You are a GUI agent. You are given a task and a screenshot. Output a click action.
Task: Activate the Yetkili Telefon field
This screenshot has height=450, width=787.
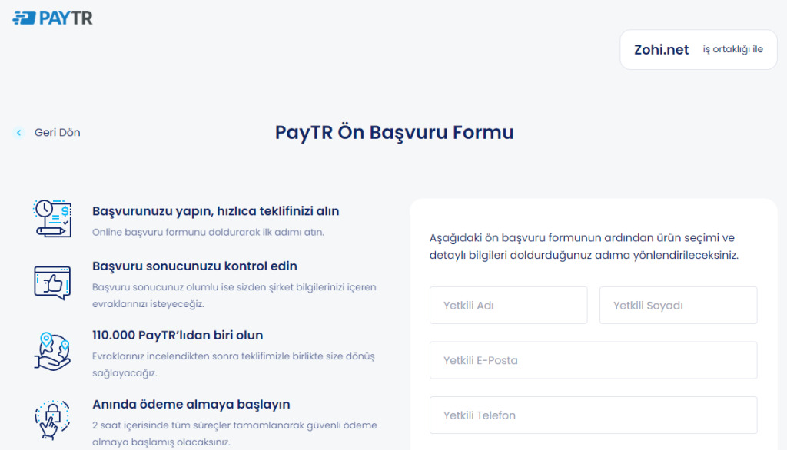[593, 415]
